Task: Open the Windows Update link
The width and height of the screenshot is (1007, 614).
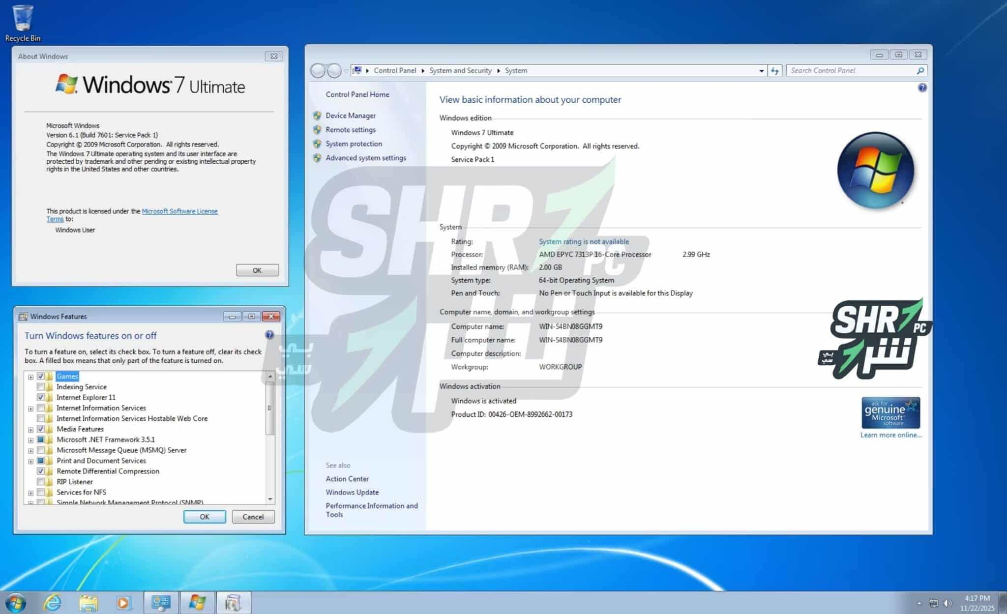Action: 352,492
